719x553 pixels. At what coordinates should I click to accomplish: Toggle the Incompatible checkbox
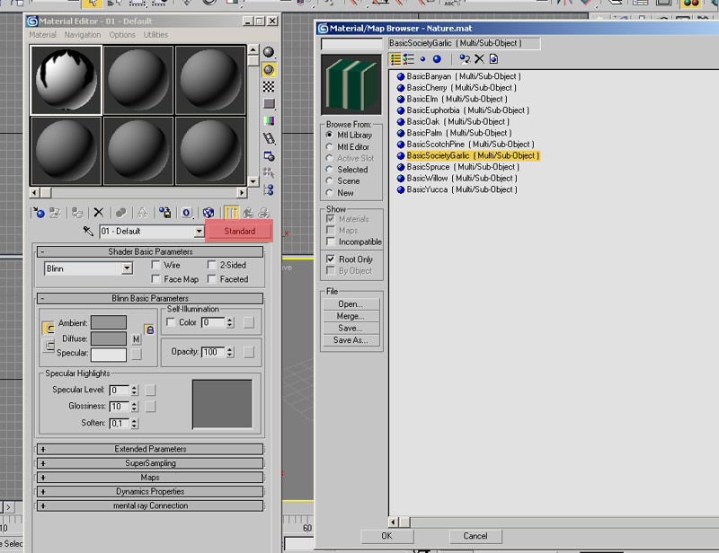330,241
